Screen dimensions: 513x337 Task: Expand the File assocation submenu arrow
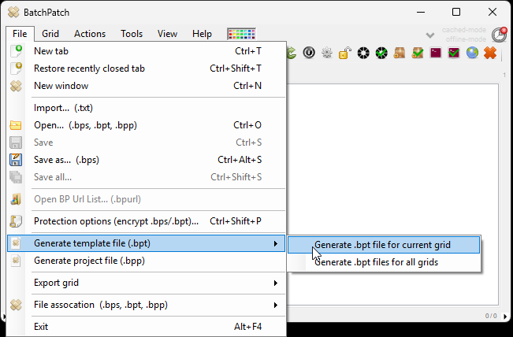click(x=276, y=305)
